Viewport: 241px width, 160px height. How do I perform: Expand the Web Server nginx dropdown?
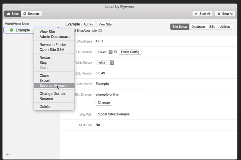point(105,63)
